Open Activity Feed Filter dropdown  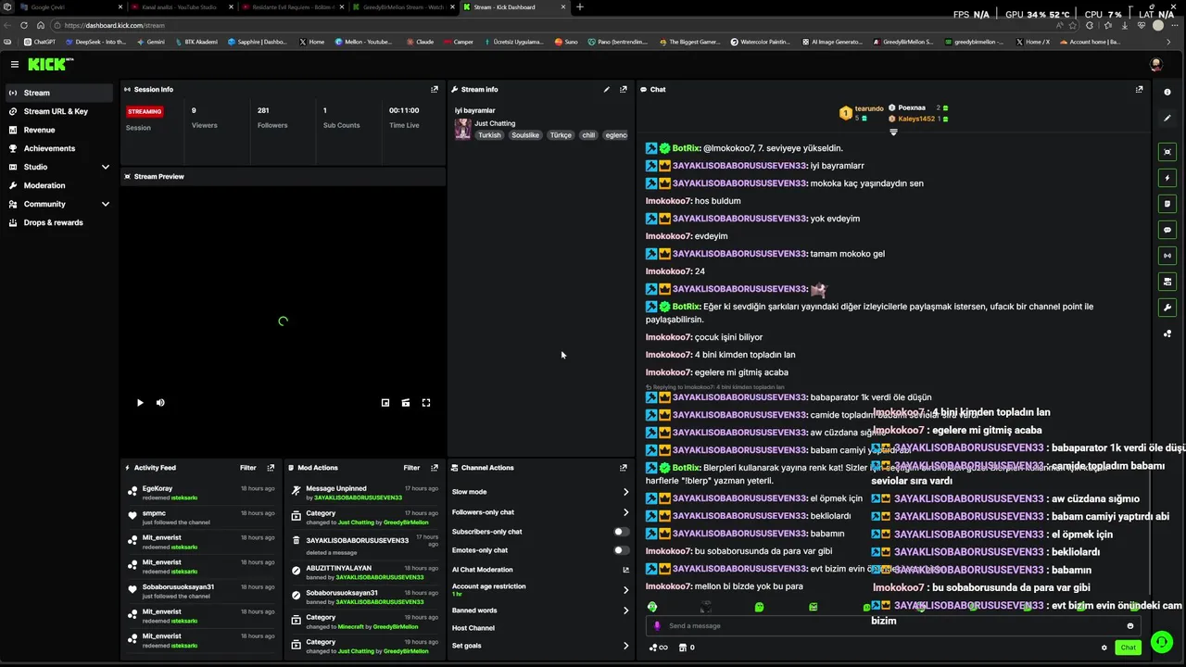pos(248,468)
